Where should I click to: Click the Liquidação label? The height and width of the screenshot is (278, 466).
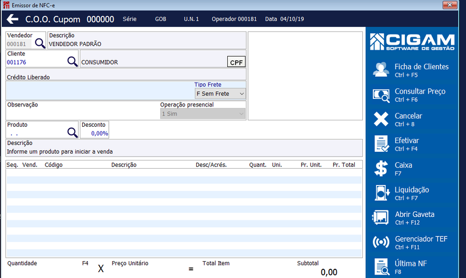click(x=412, y=190)
